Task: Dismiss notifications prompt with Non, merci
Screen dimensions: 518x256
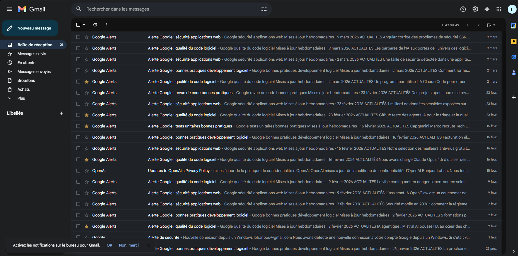Action: click(129, 245)
